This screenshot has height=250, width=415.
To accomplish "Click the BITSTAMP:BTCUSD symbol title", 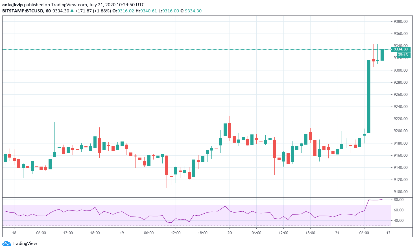I will click(23, 11).
